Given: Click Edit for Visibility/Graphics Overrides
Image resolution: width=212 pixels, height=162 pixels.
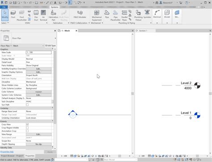Looking at the screenshot, I should pyautogui.click(x=38, y=69).
